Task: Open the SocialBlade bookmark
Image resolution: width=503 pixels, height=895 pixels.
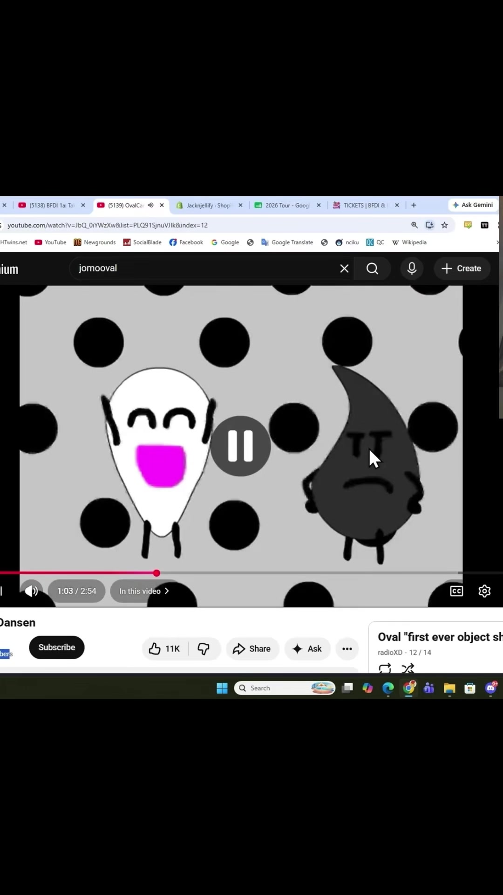Action: pyautogui.click(x=142, y=242)
